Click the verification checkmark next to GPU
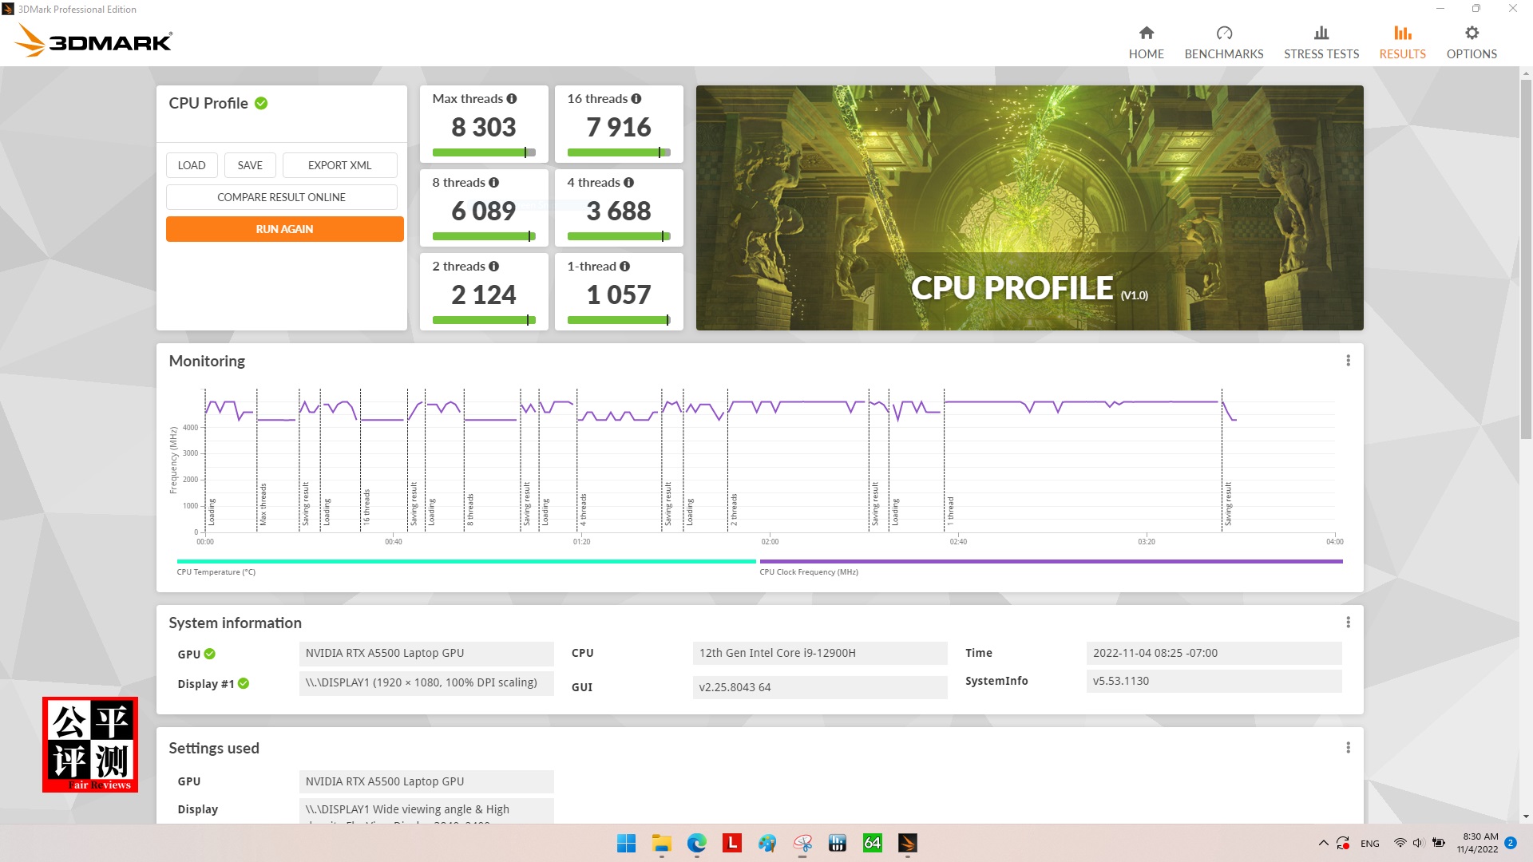 209,654
